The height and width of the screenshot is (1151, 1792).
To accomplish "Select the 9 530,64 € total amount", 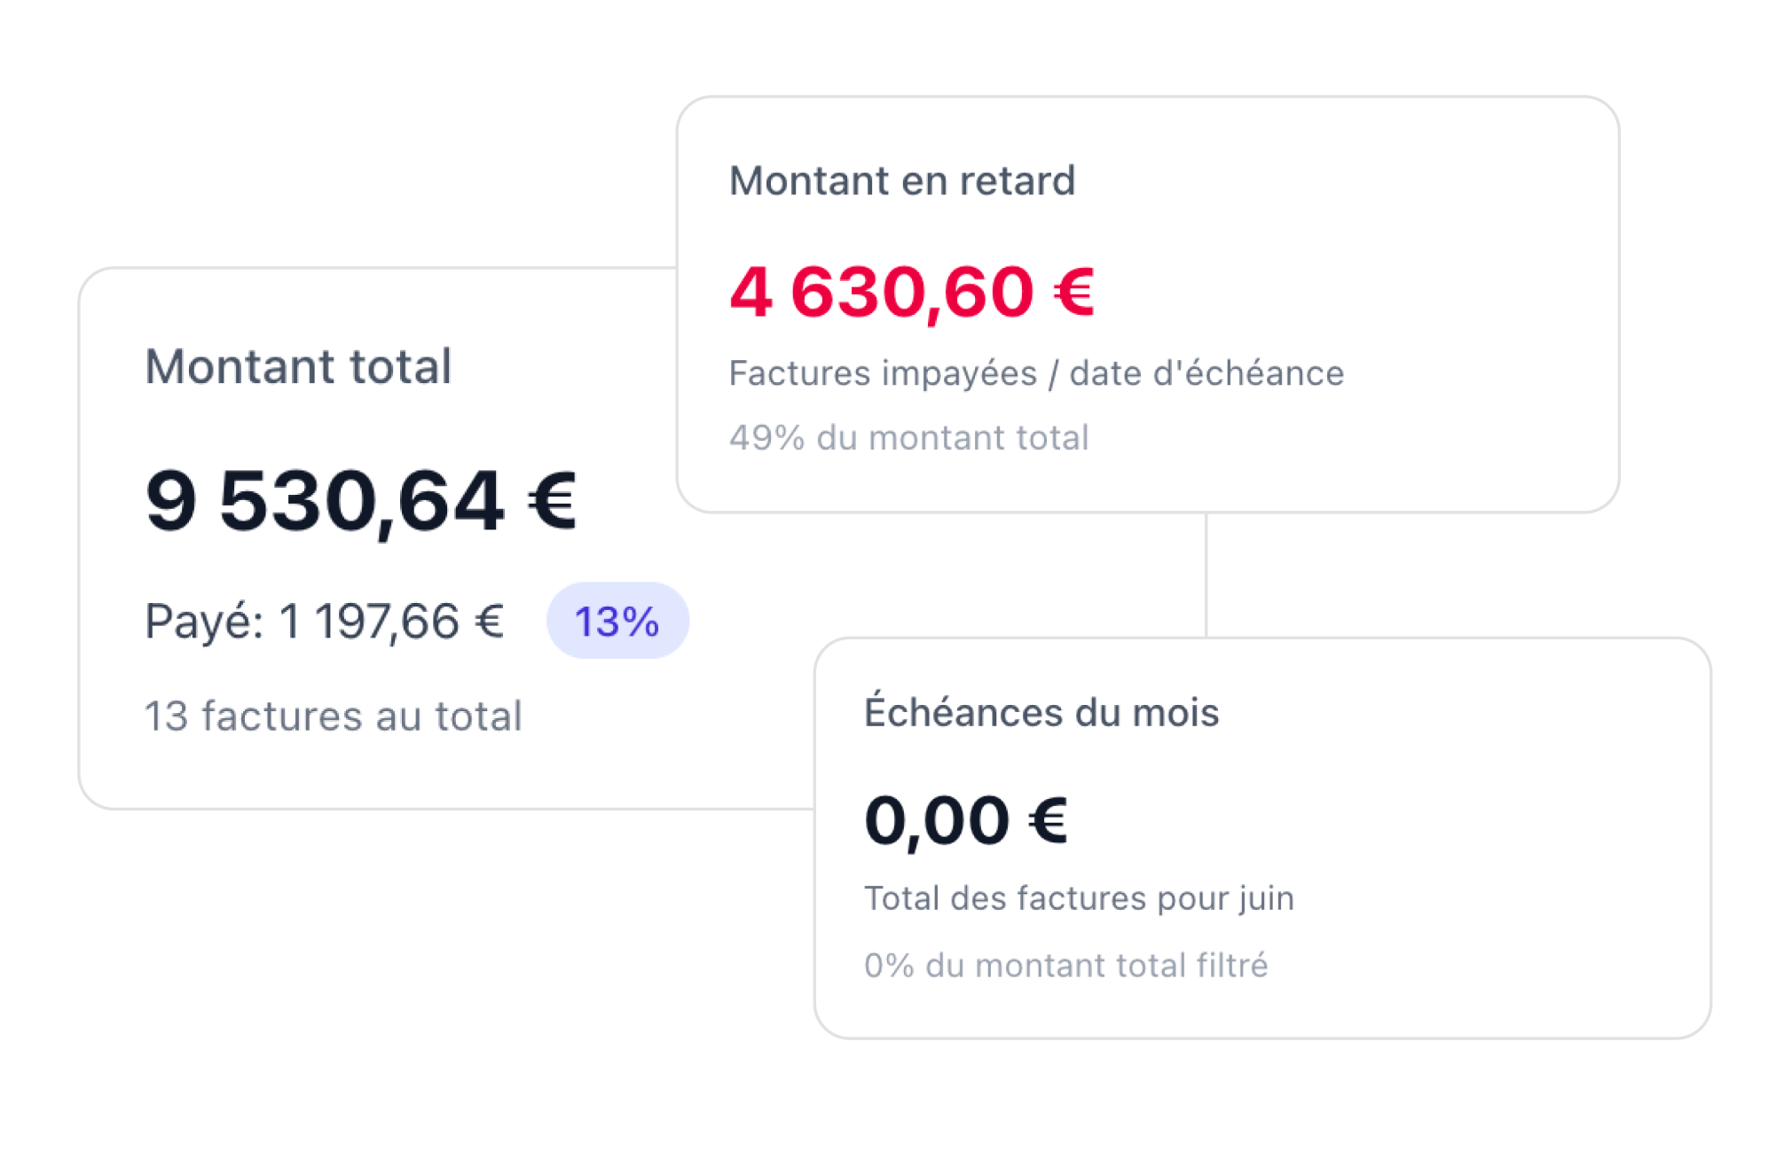I will 360,501.
